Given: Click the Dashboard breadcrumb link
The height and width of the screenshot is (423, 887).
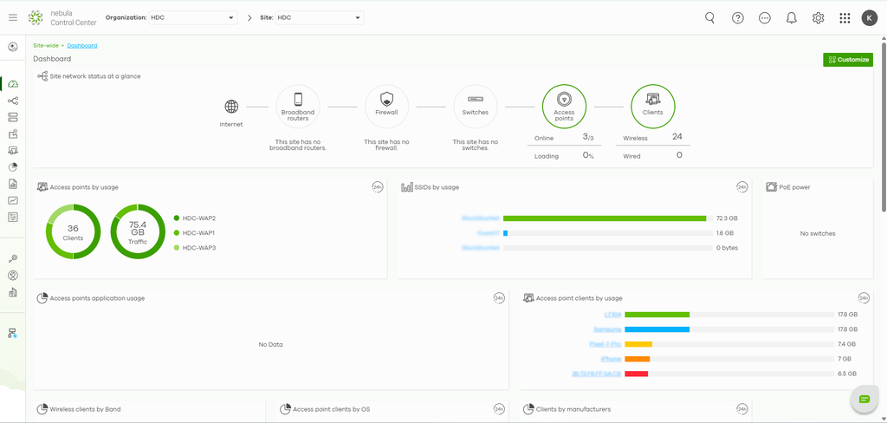Looking at the screenshot, I should pos(82,45).
